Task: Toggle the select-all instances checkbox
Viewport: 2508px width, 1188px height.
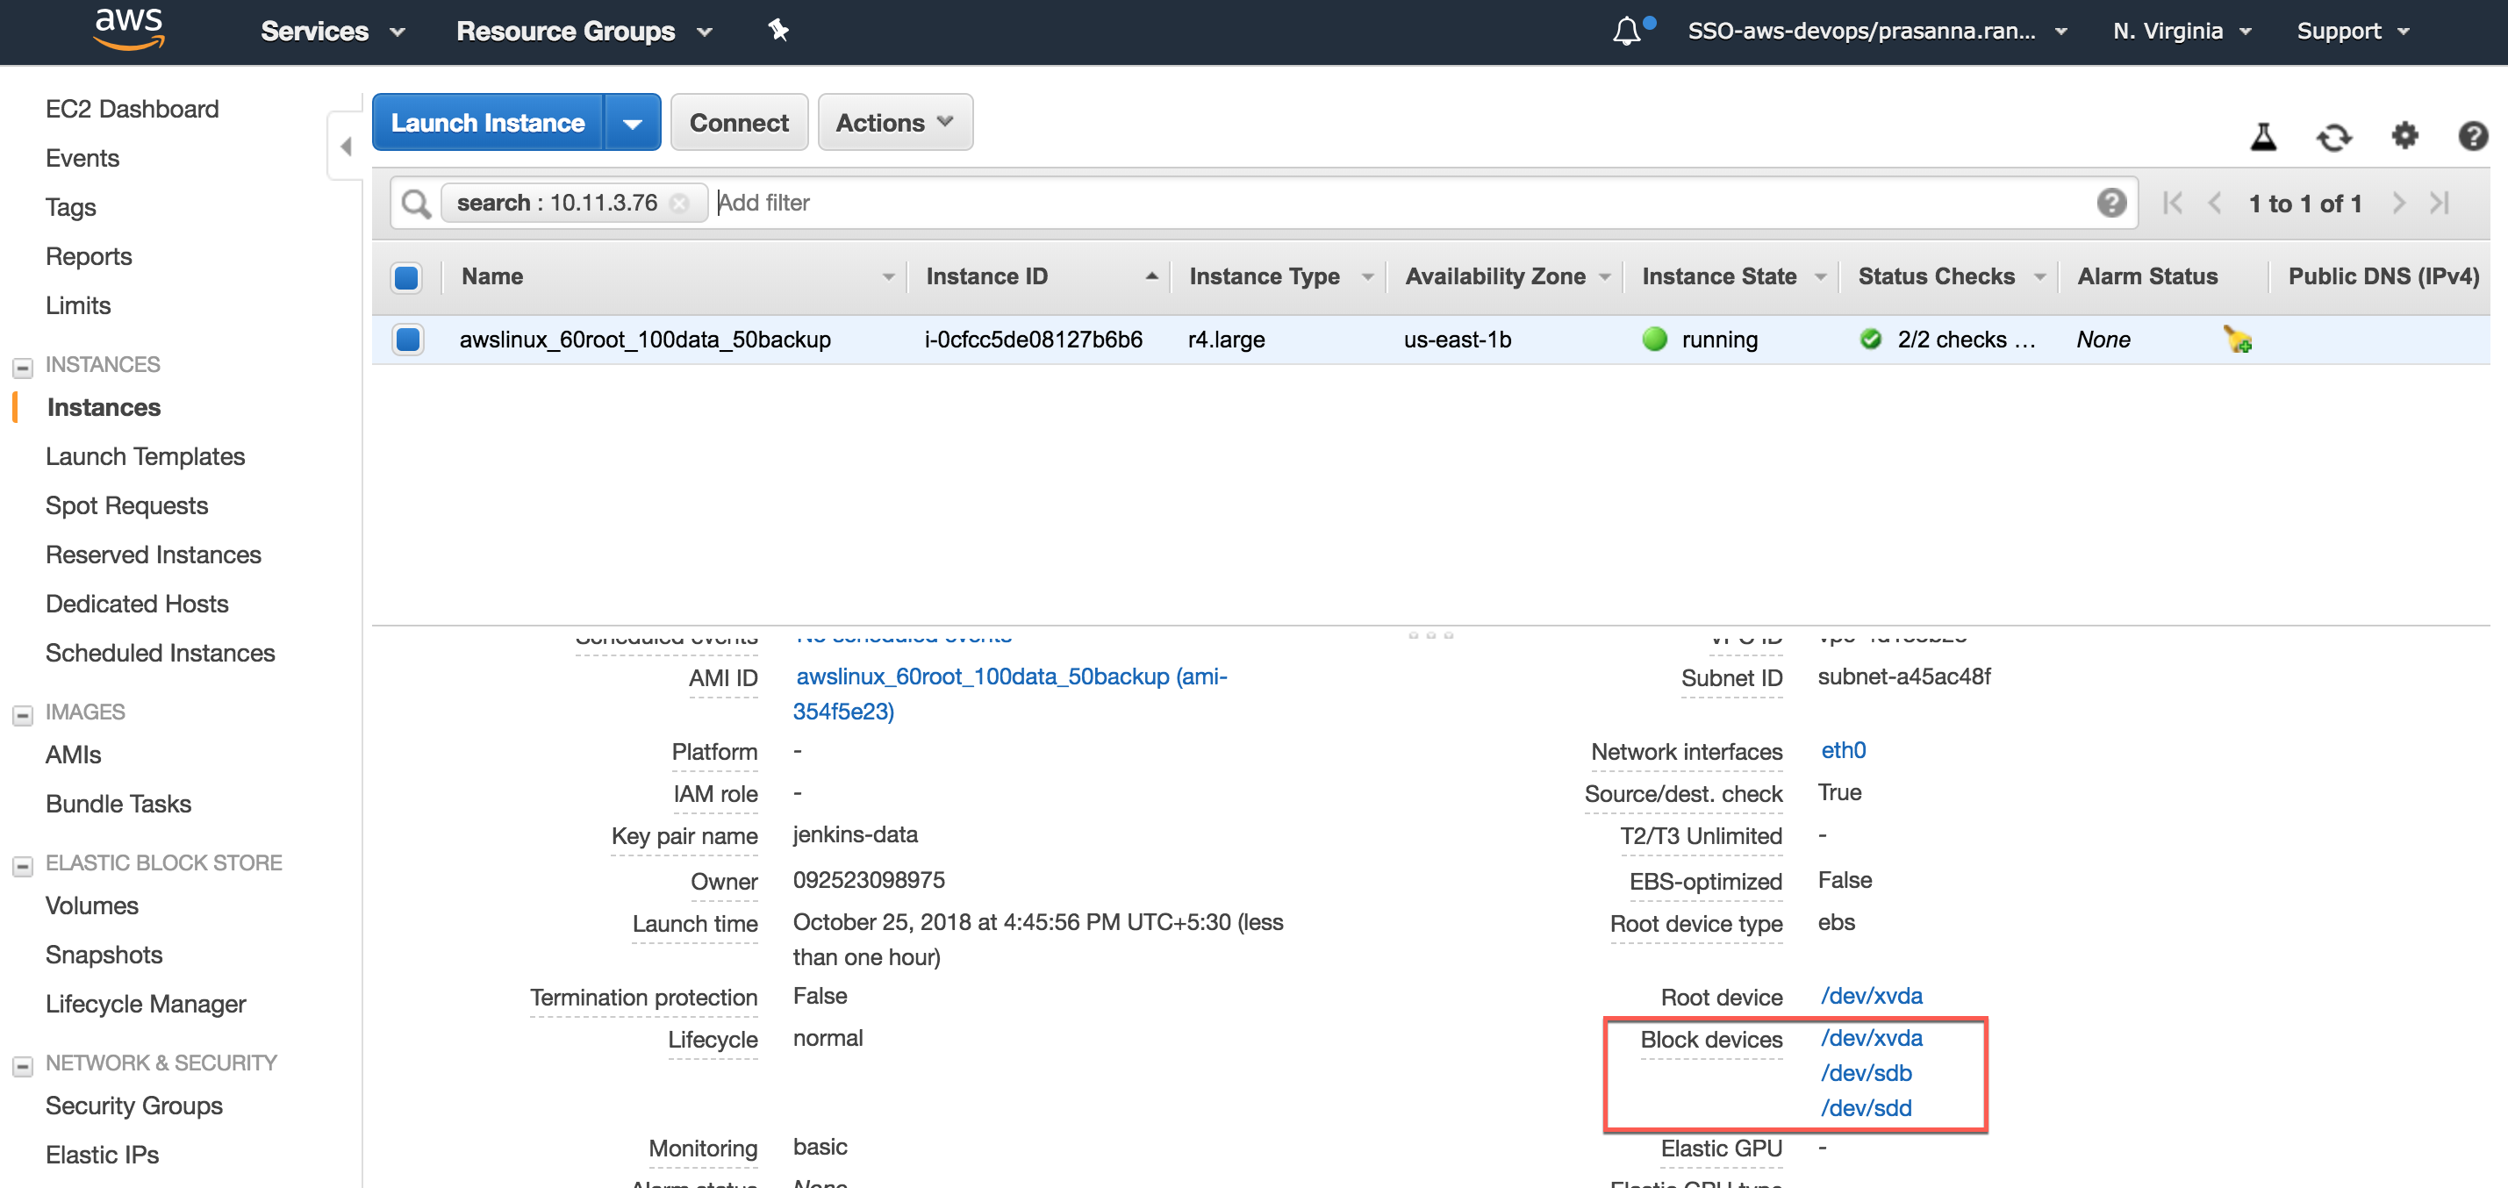Action: (407, 277)
